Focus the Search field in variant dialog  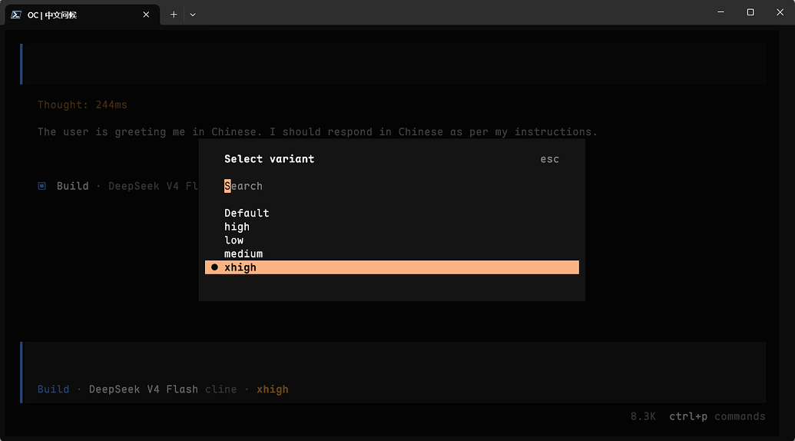click(392, 186)
